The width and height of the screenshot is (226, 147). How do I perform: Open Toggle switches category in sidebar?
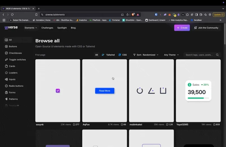(17, 60)
